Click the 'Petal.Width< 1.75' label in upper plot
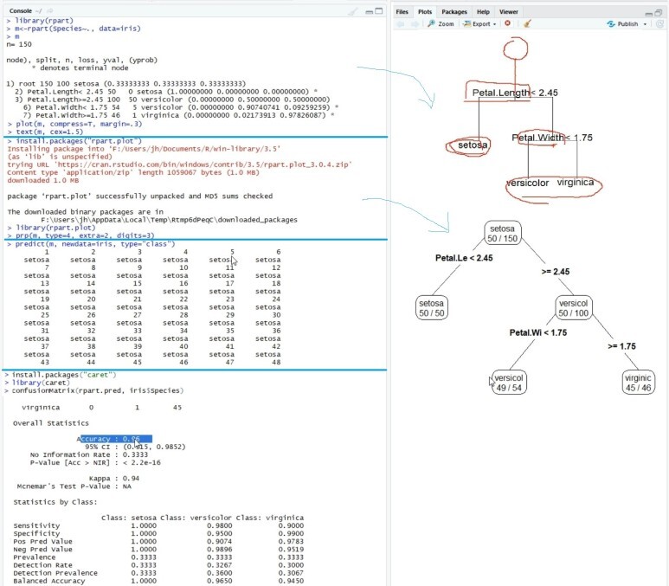The height and width of the screenshot is (586, 669). pyautogui.click(x=552, y=138)
